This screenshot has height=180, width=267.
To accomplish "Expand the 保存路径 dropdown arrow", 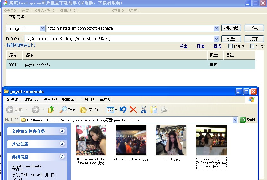I will coord(216,39).
